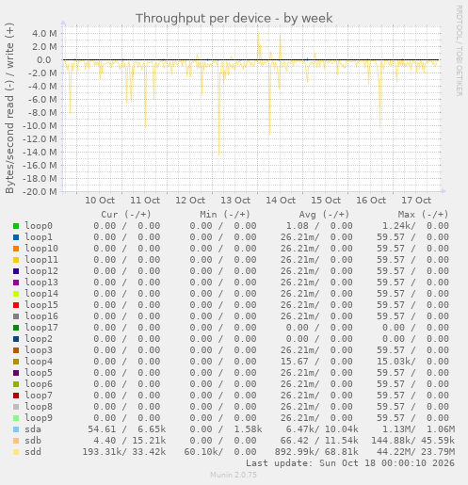Click the sdb max value '144.88k'
Viewport: 468px width, 485px height.
[x=391, y=441]
